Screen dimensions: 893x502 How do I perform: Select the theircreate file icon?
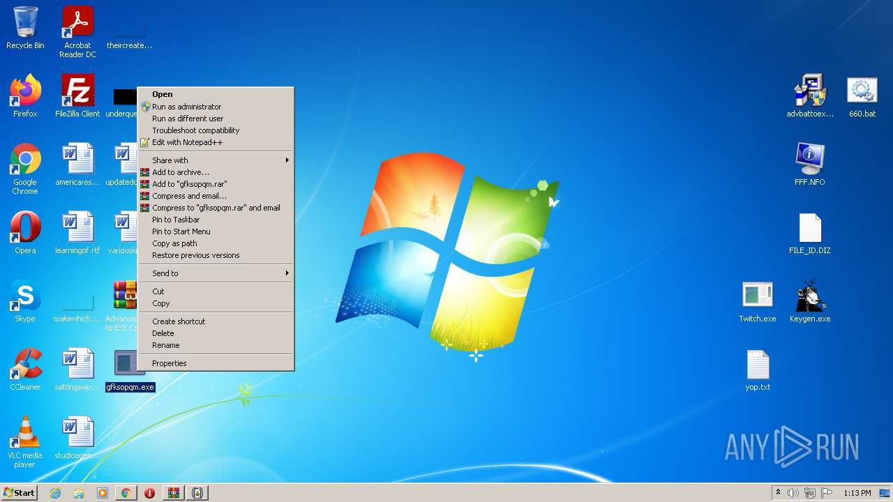tap(130, 31)
